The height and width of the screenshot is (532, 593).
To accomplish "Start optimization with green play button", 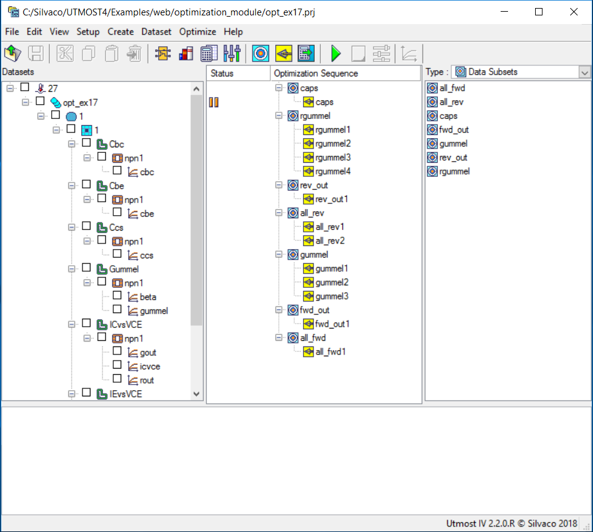I will point(336,54).
